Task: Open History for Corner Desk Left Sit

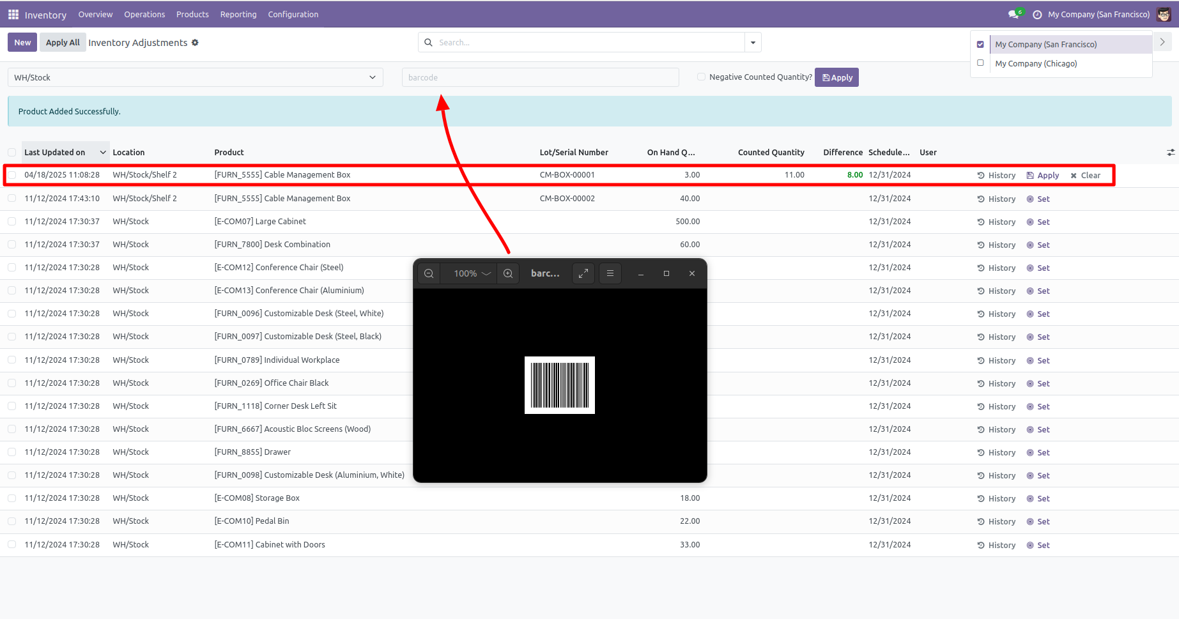Action: click(x=996, y=407)
